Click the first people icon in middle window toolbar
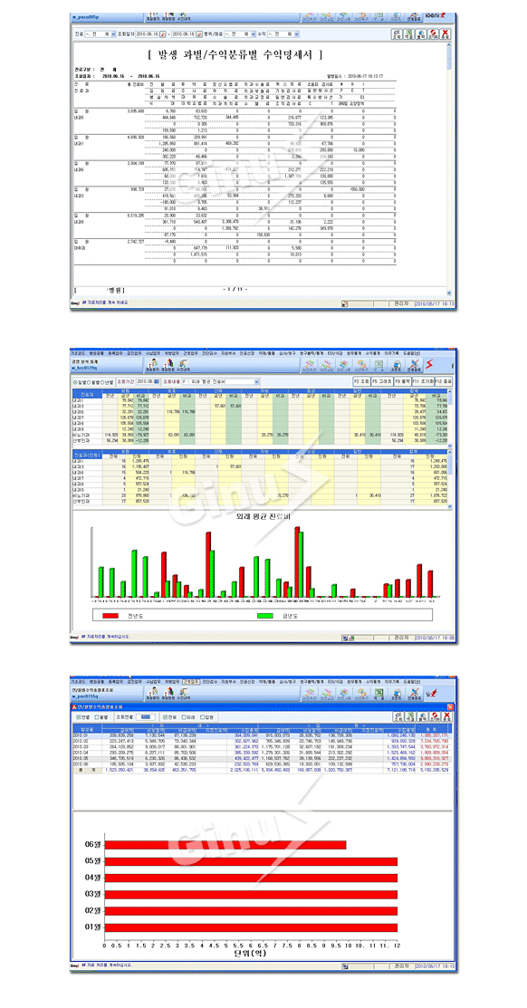The width and height of the screenshot is (527, 1008). tap(152, 365)
